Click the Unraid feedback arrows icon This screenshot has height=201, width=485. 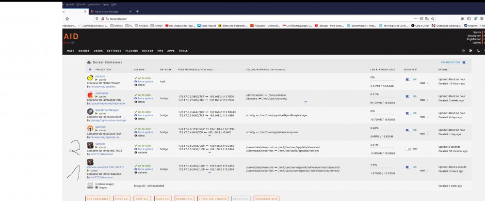(463, 51)
